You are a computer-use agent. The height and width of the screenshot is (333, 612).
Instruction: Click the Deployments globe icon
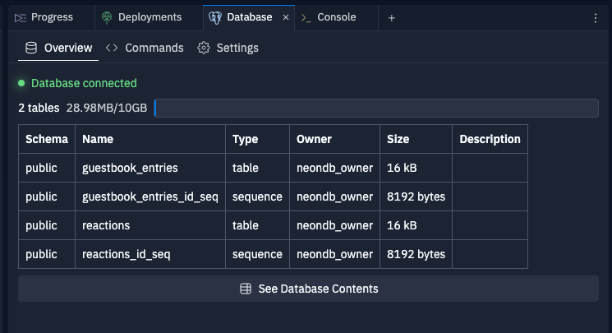[107, 17]
